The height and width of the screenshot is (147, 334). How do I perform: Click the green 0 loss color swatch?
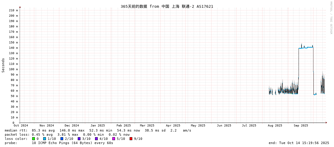pyautogui.click(x=34, y=139)
